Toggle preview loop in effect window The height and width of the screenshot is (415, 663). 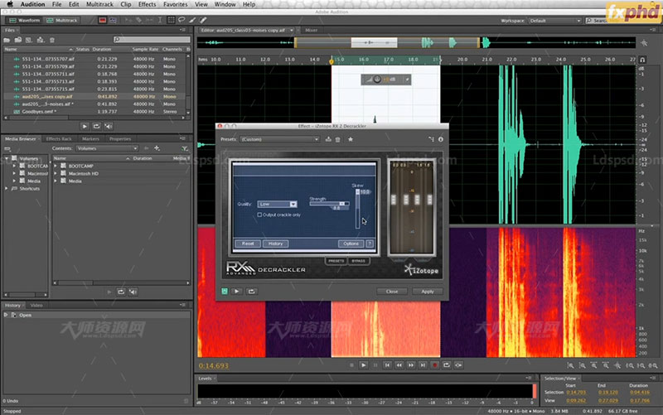[x=252, y=292]
